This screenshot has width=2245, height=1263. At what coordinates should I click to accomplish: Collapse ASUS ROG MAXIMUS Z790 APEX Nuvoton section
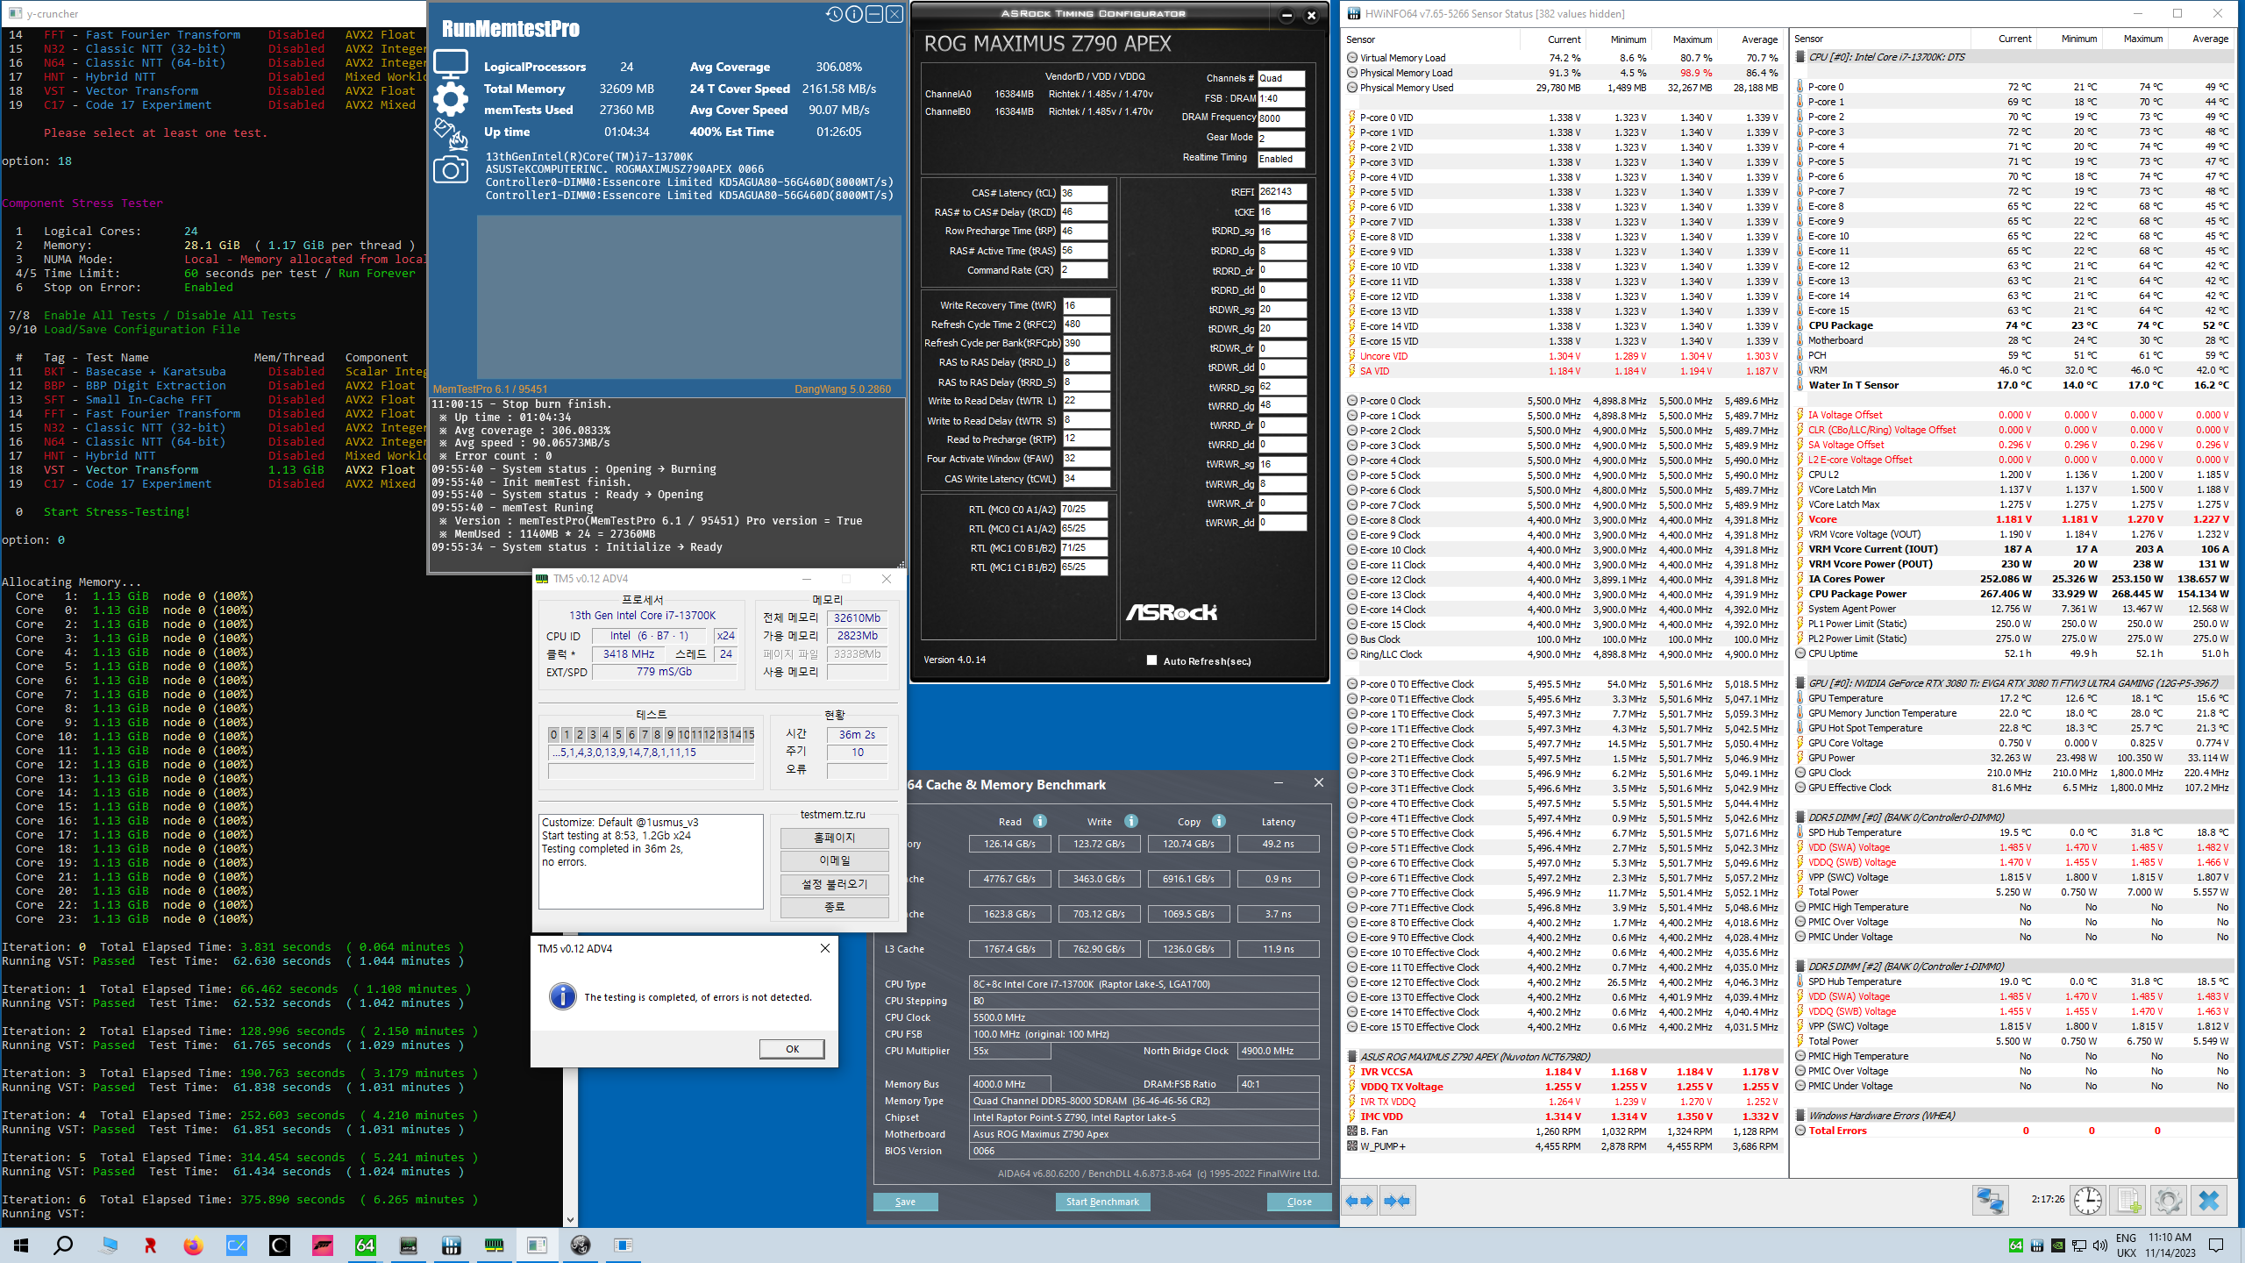[x=1352, y=1057]
